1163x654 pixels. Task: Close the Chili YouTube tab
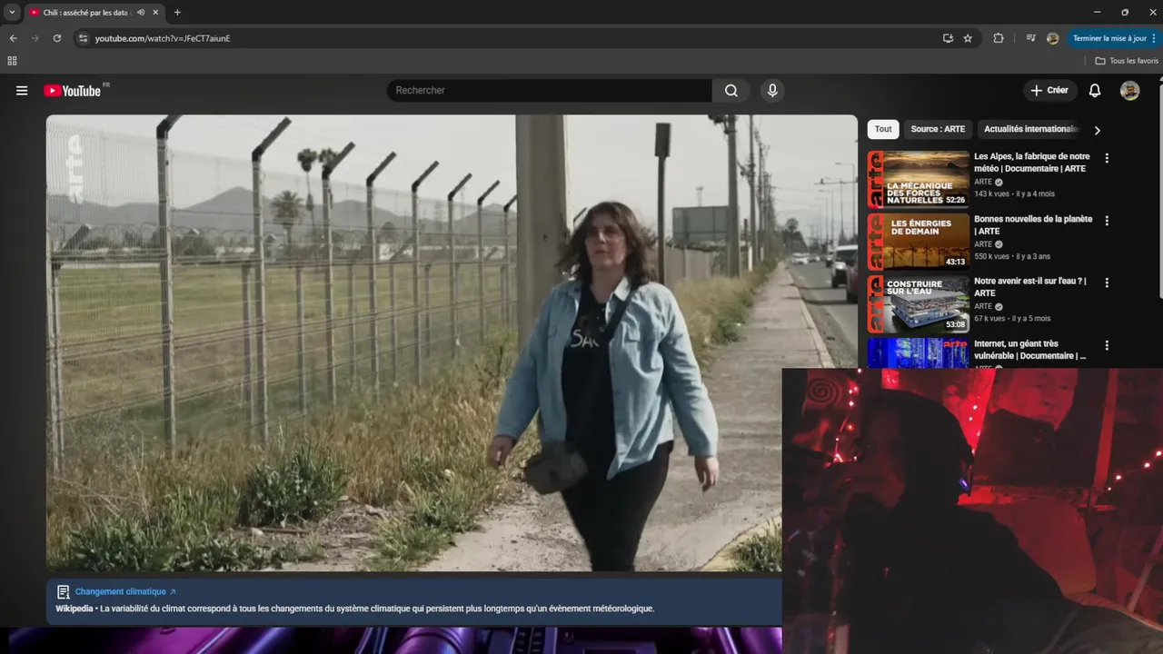coord(155,13)
